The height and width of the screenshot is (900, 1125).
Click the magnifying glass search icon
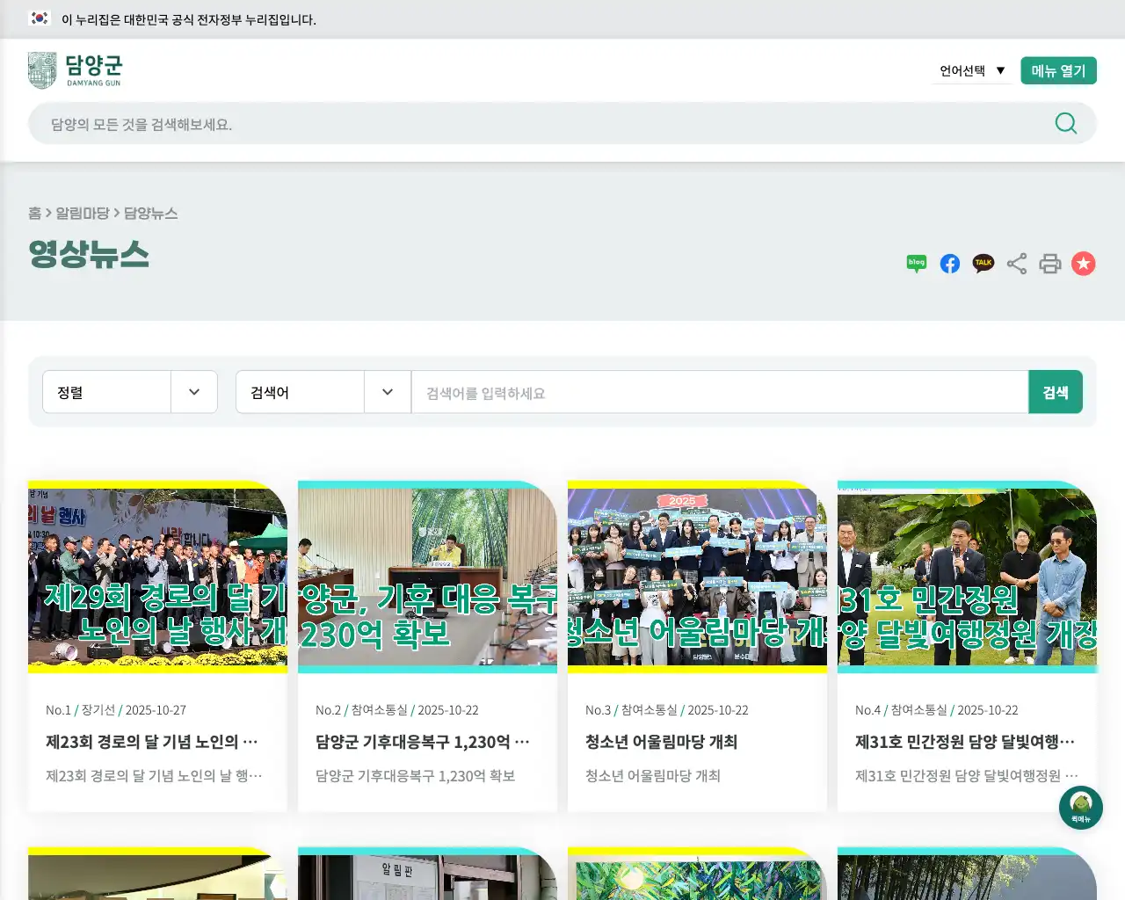[1065, 123]
